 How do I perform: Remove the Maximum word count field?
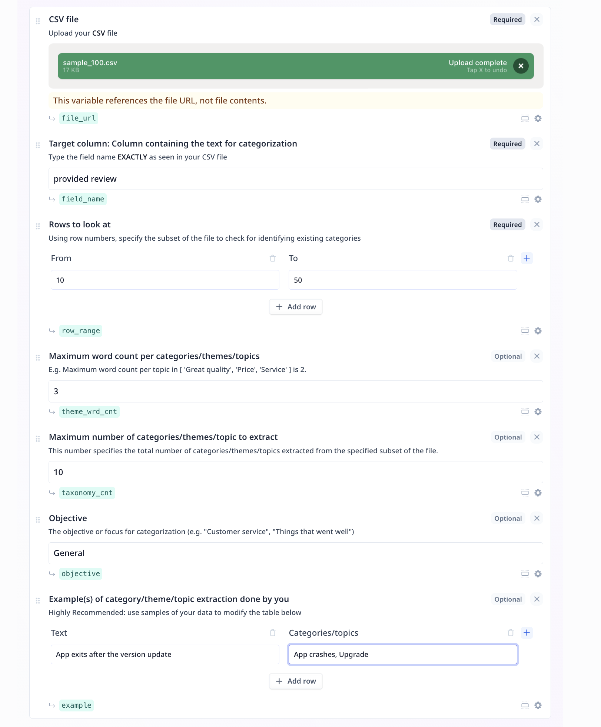pos(537,356)
